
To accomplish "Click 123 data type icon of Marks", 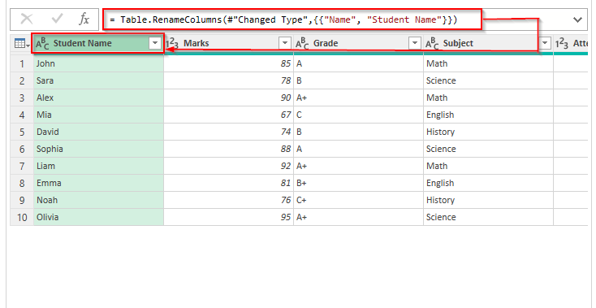I will [172, 44].
